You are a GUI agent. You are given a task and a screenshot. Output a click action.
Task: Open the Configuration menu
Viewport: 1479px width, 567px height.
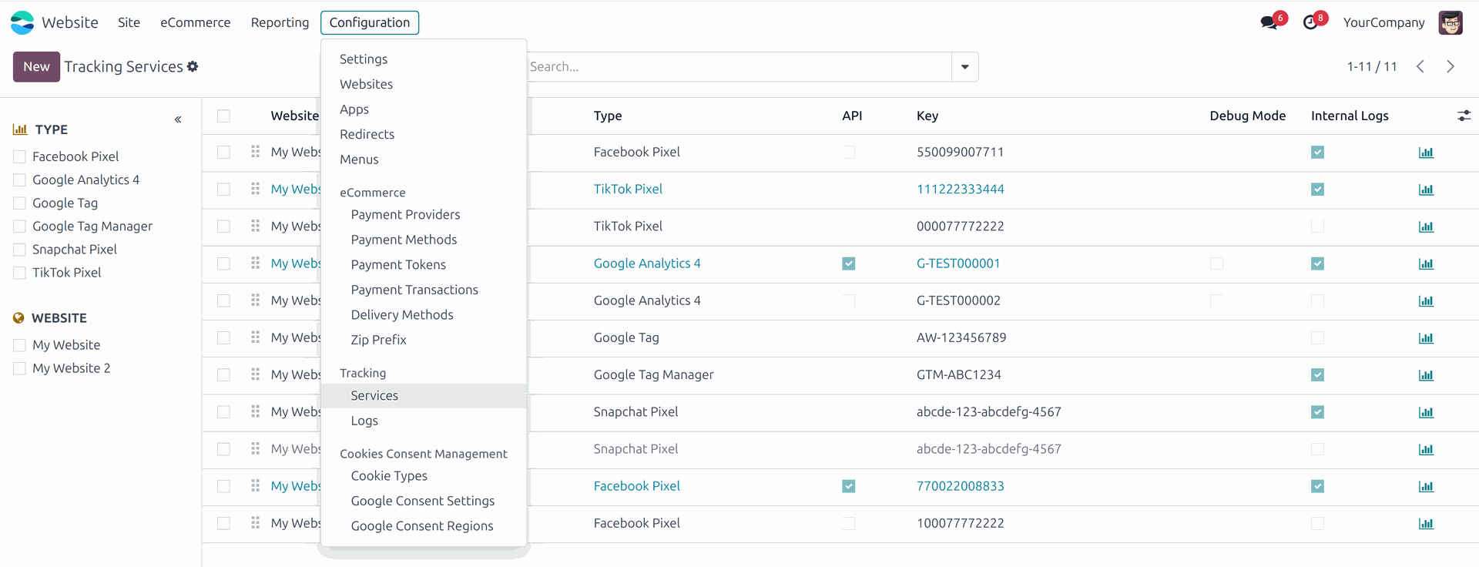pos(370,22)
